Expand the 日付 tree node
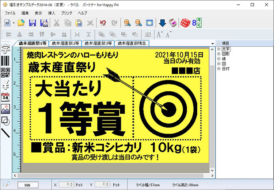Screen dimensions: 274x190 (x=218, y=69)
